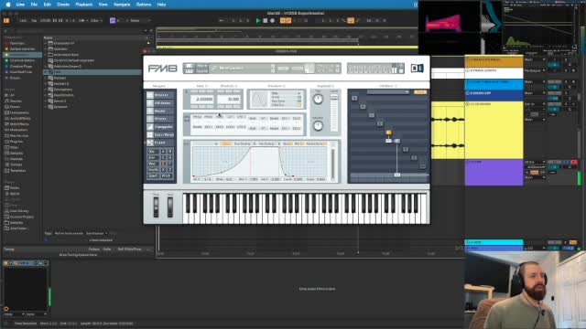Open the Edit menu

[47, 5]
